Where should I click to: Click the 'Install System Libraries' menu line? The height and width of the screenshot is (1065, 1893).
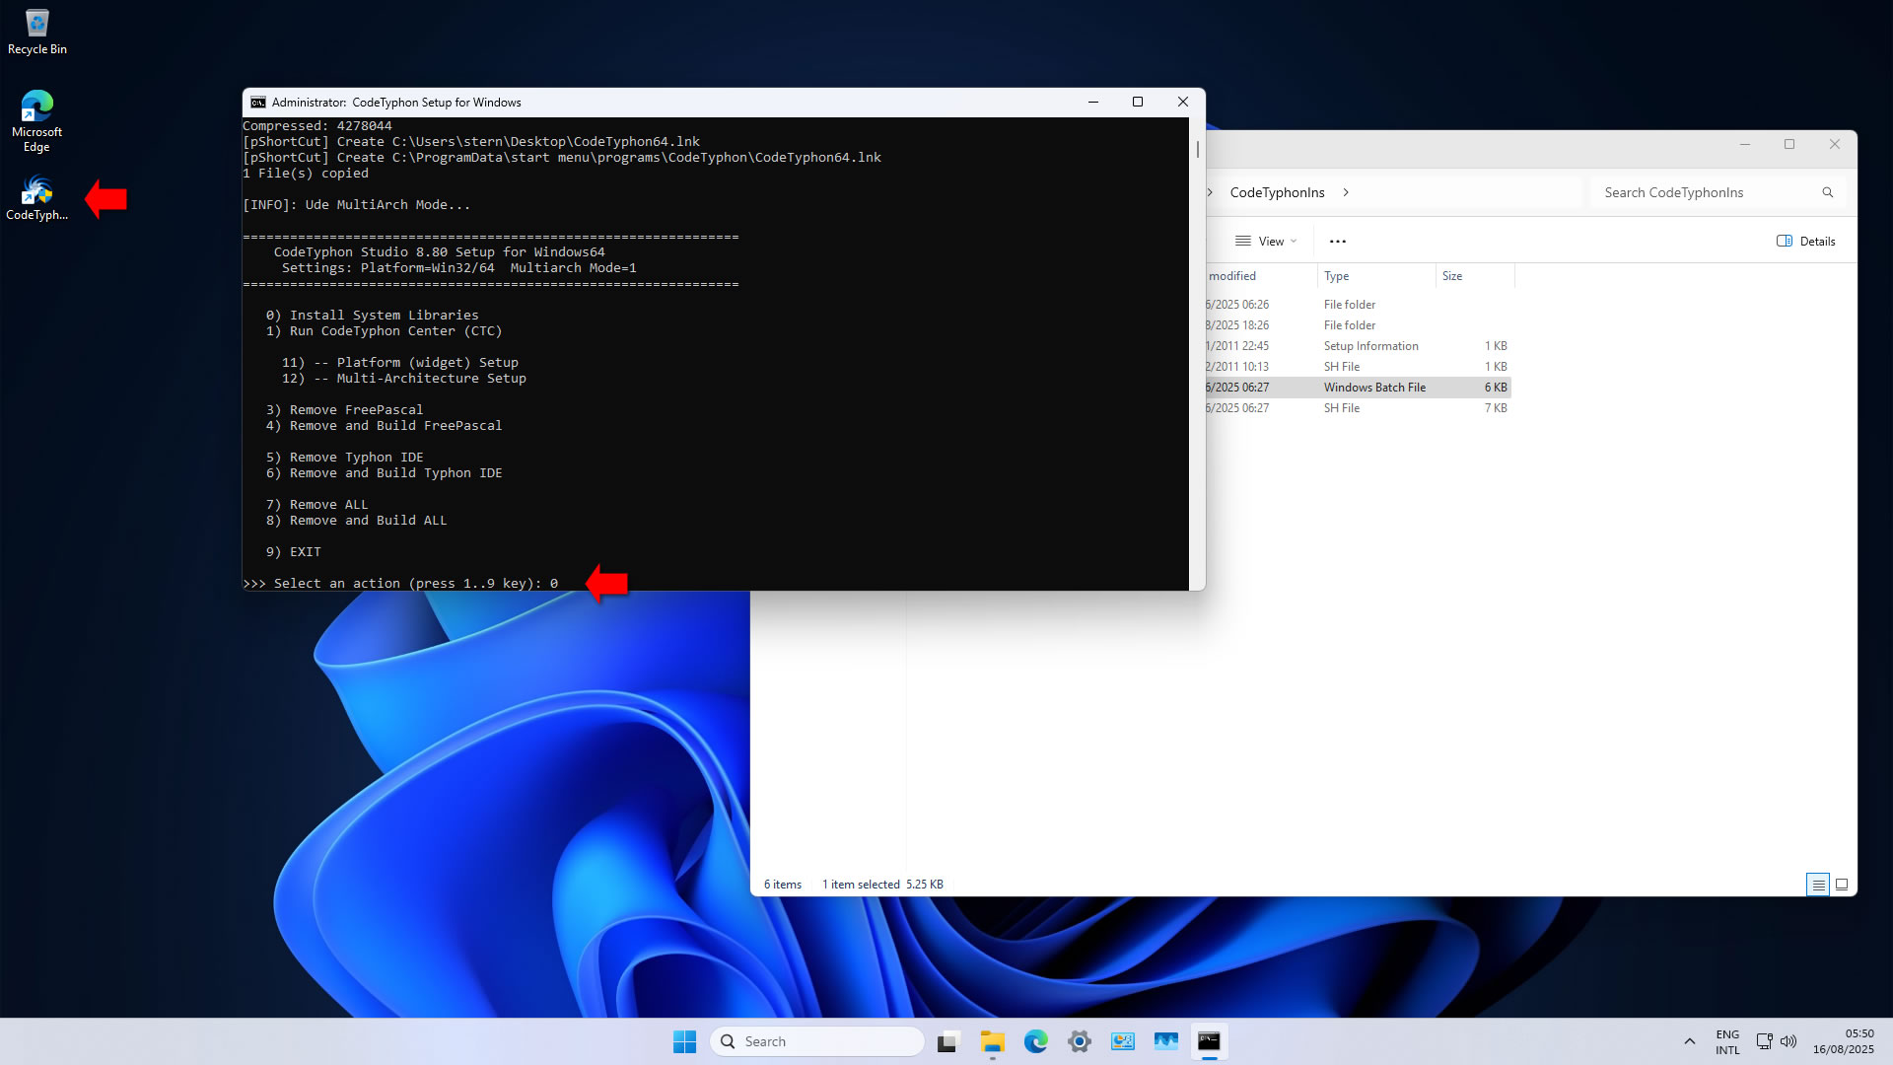(x=372, y=316)
